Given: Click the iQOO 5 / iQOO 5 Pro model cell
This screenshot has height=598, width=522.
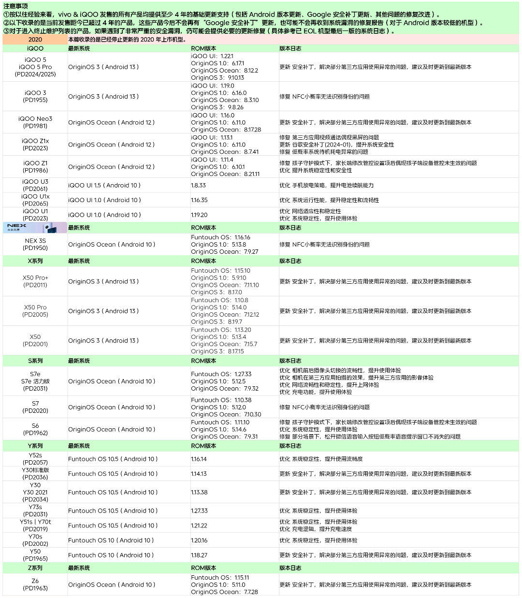Looking at the screenshot, I should tap(35, 67).
